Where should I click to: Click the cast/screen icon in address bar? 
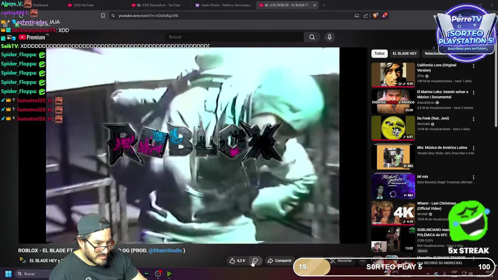pos(357,16)
